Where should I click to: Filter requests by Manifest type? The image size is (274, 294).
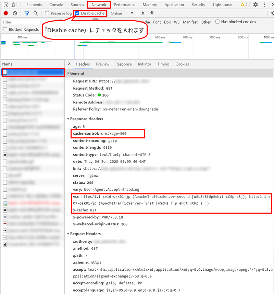190,22
